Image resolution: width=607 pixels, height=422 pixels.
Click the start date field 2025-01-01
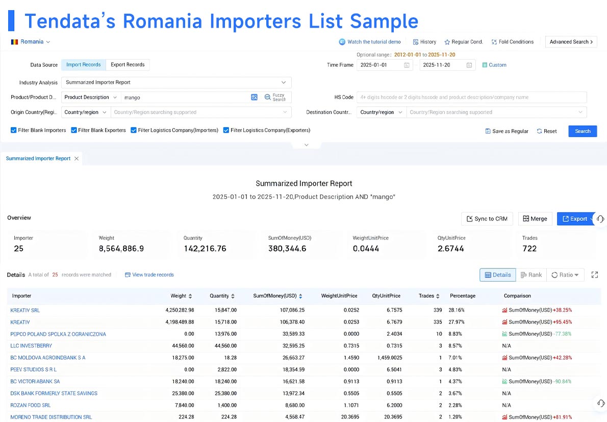(385, 65)
